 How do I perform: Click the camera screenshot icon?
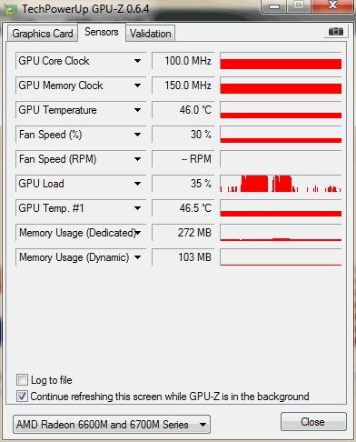[x=336, y=32]
